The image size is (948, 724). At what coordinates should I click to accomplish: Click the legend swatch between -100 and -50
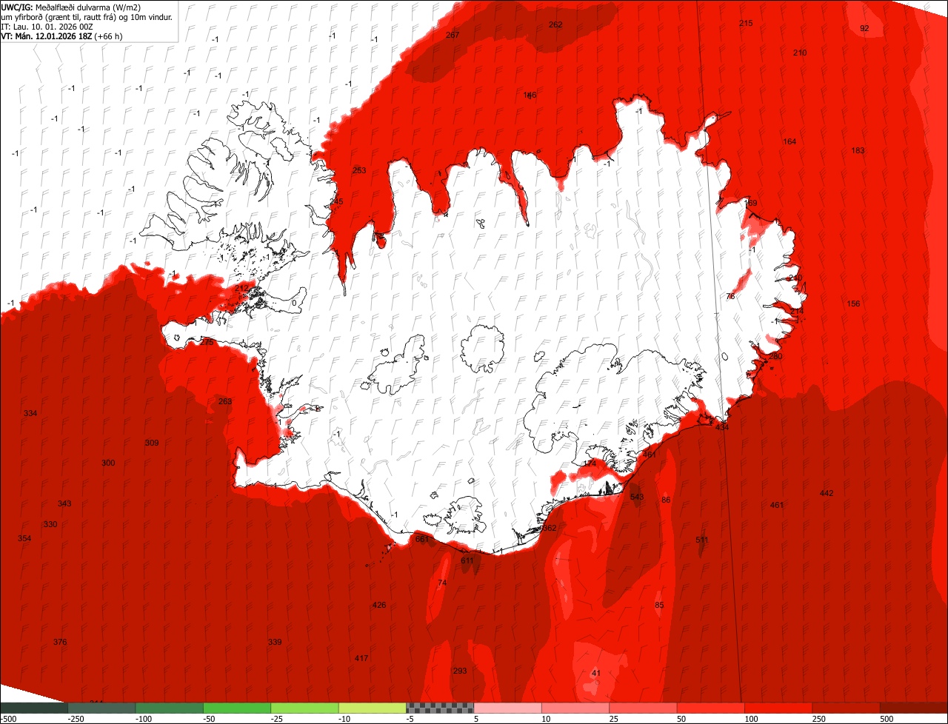point(169,707)
